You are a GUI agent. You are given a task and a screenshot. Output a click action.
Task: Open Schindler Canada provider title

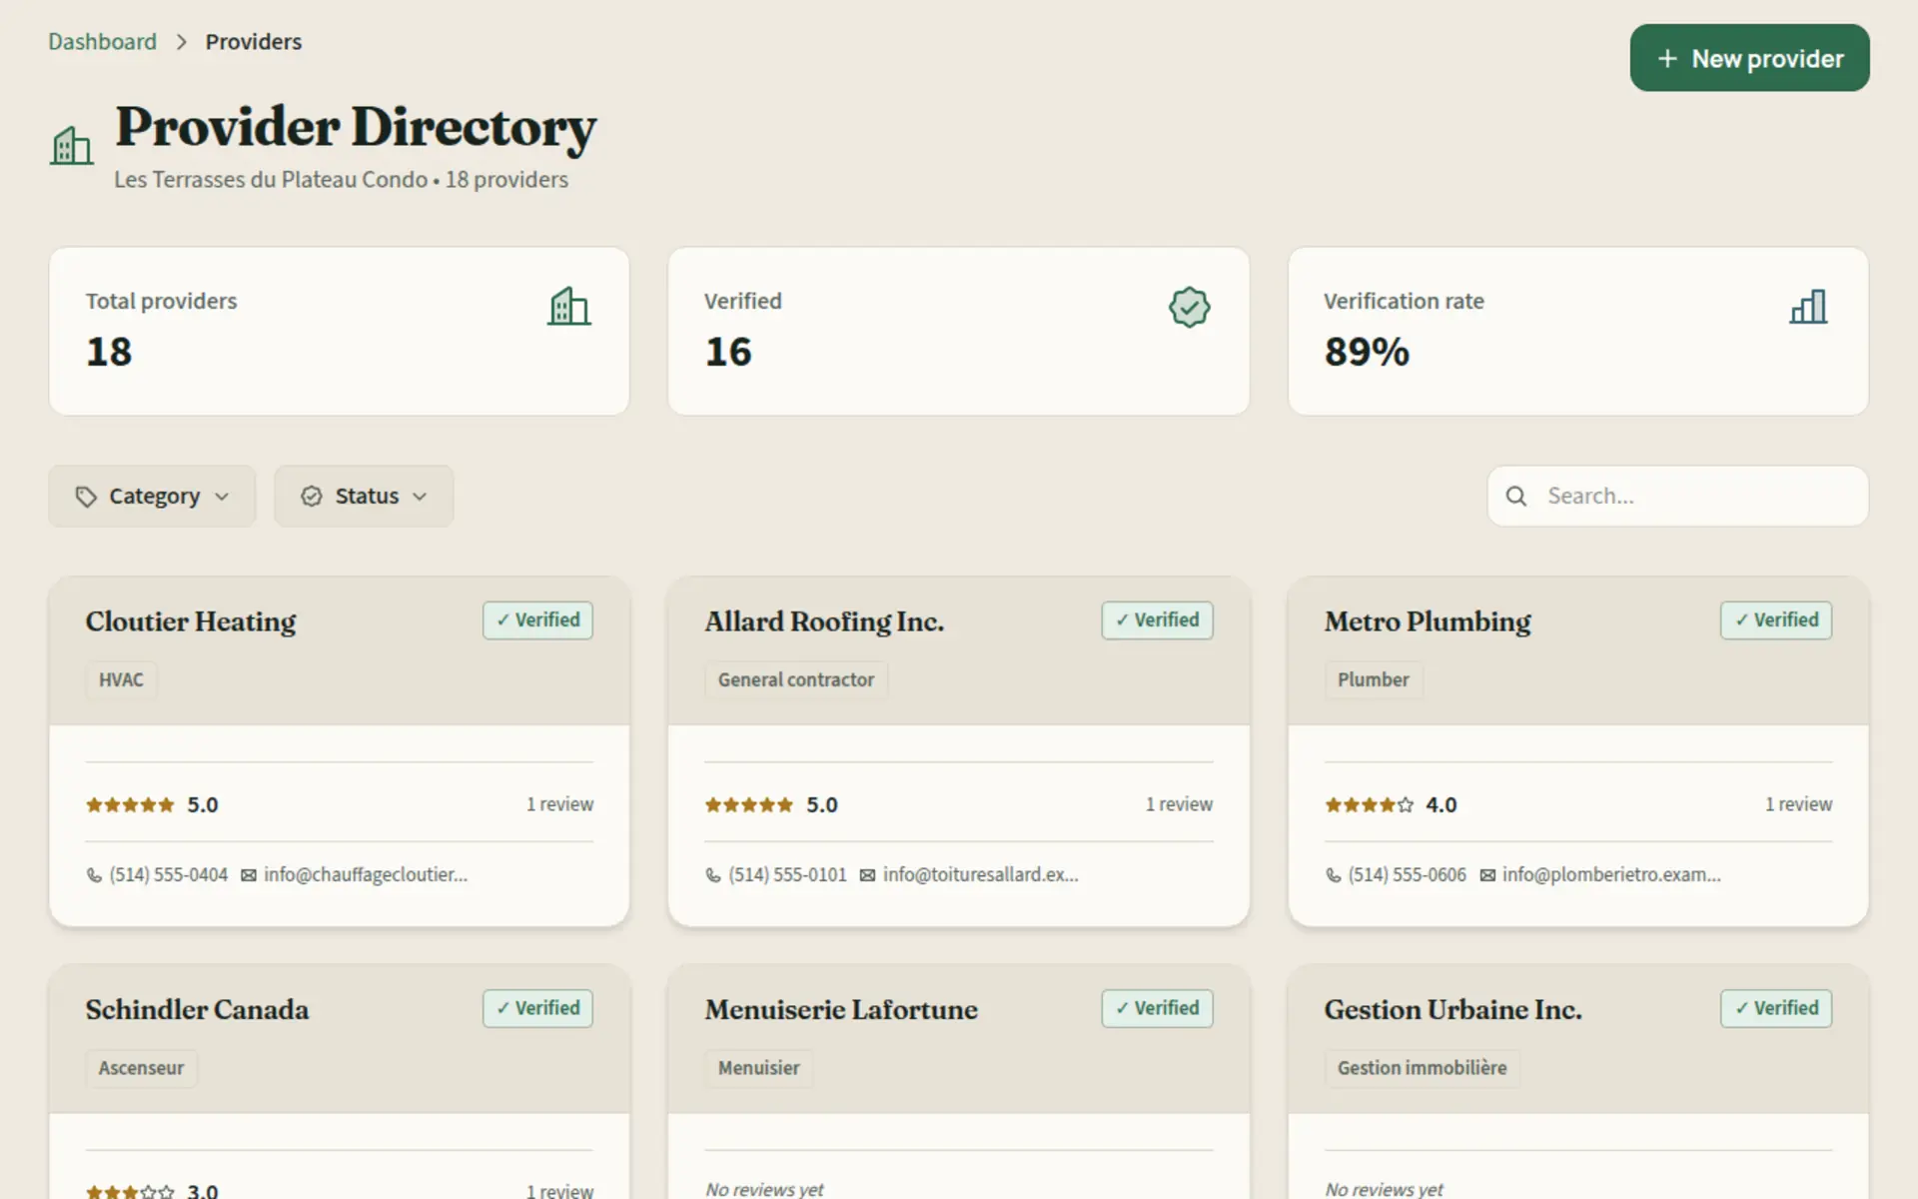197,1009
